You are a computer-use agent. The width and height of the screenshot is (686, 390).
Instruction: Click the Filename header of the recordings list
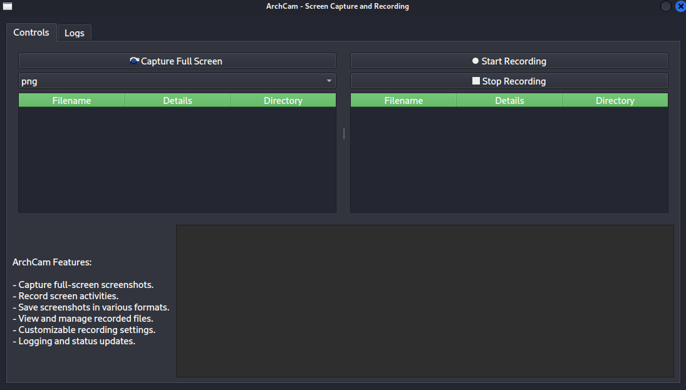403,100
